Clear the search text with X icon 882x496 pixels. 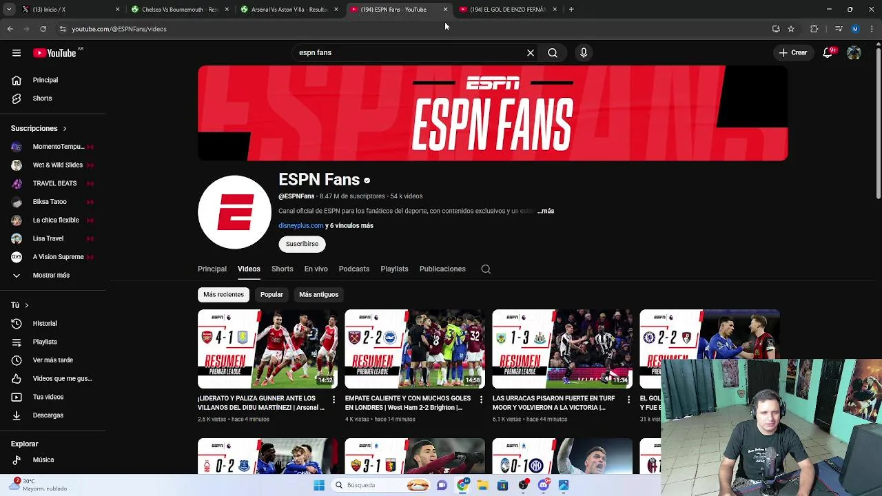tap(531, 52)
